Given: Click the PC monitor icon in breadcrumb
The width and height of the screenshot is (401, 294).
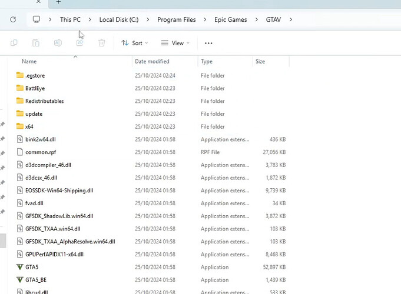Looking at the screenshot, I should [x=37, y=19].
